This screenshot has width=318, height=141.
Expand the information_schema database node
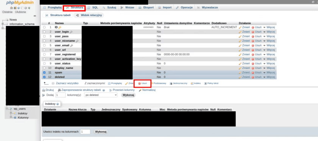tap(3, 24)
